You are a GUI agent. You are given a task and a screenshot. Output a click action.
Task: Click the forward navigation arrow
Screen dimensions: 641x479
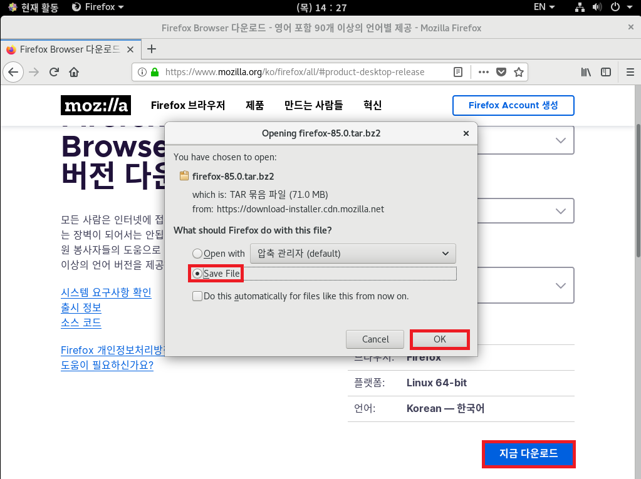click(x=34, y=72)
